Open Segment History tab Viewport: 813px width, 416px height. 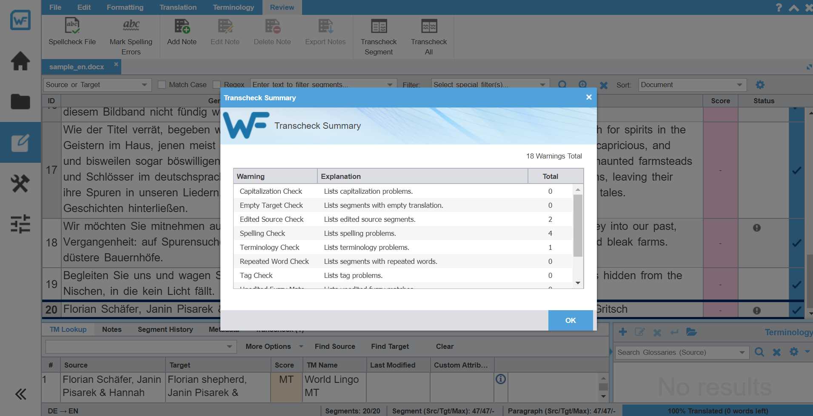point(165,329)
